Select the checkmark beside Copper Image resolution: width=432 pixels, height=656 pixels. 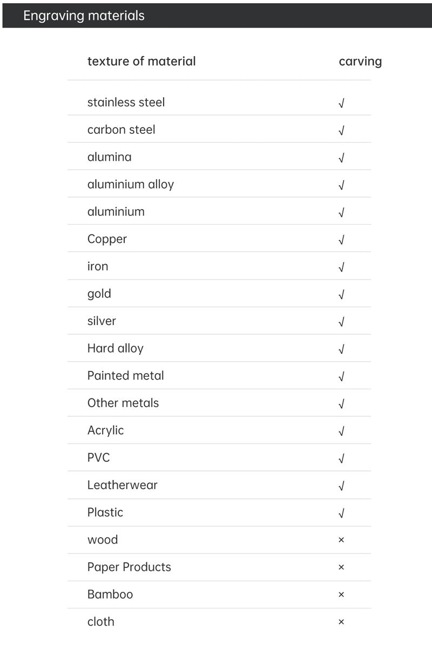tap(341, 240)
